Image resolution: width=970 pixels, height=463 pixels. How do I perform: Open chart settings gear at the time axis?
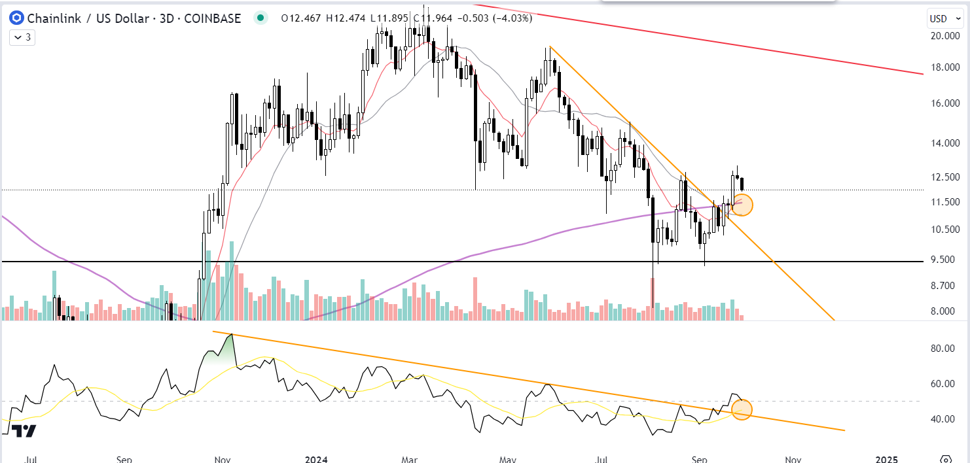946,459
